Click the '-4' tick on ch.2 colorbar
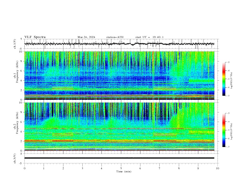The image size is (245, 189). coord(228,122)
